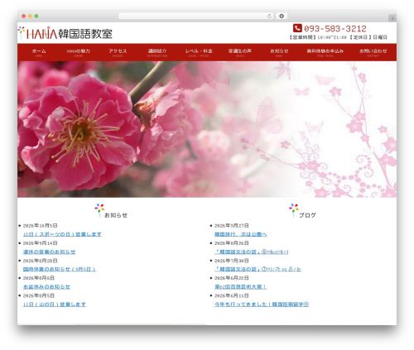Open the レベル・料金 menu item
The height and width of the screenshot is (350, 414).
pos(199,52)
